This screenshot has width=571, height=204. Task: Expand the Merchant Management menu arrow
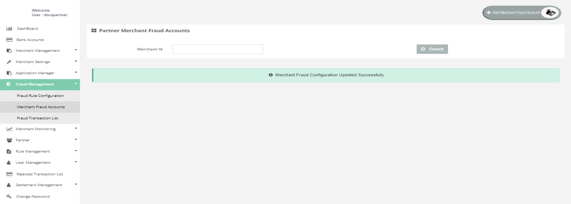76,50
